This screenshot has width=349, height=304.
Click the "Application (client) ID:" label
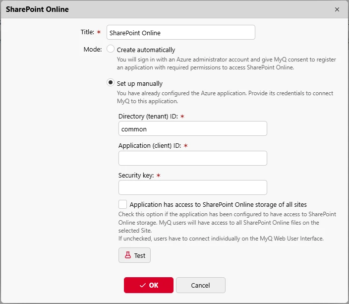(150, 146)
